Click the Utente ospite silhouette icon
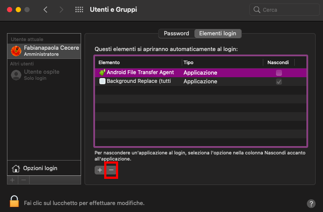323x212 pixels. point(16,75)
